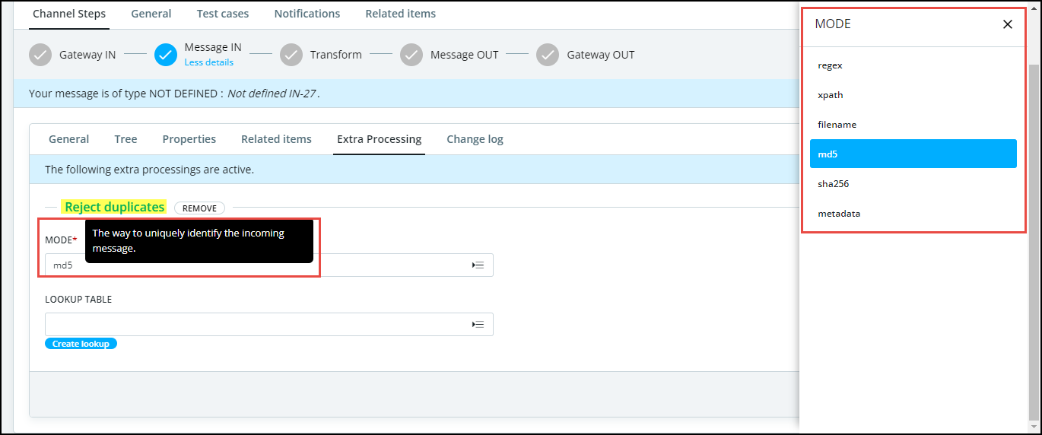Click the Less details link

pyautogui.click(x=209, y=62)
